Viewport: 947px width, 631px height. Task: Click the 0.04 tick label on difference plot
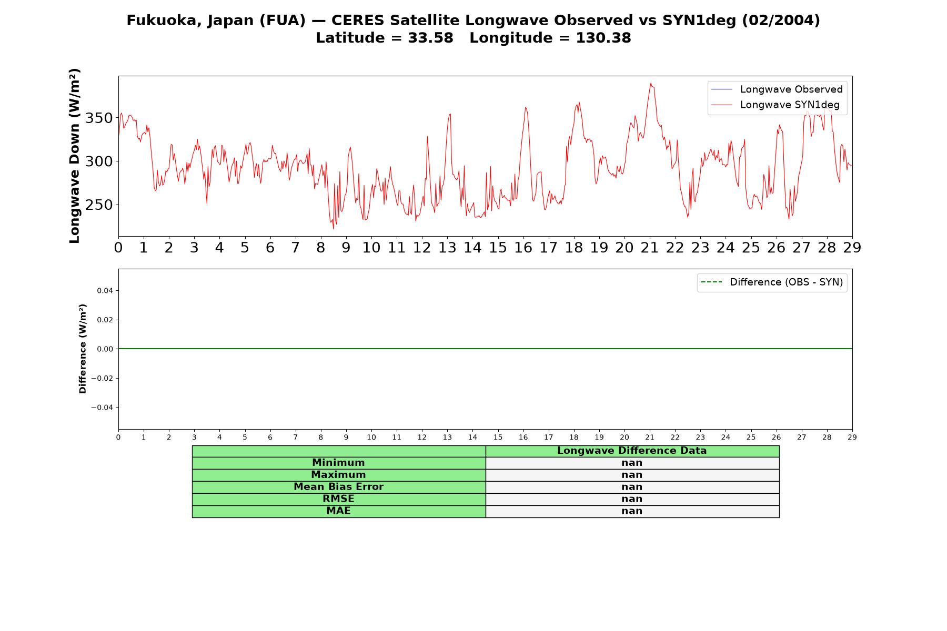pyautogui.click(x=105, y=290)
